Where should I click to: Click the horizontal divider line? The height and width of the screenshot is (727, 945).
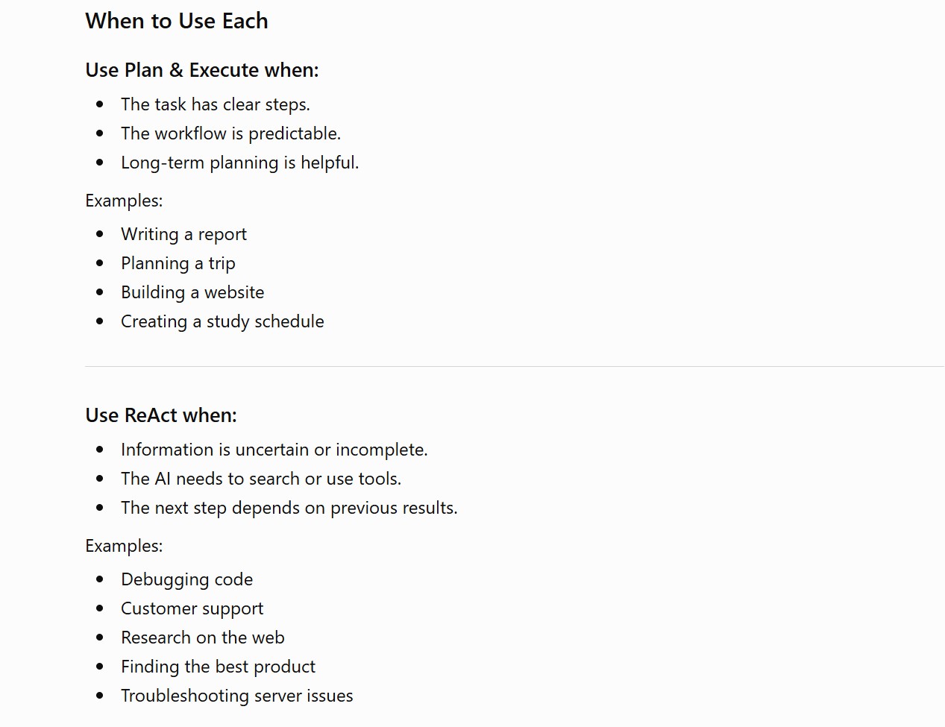coord(515,366)
